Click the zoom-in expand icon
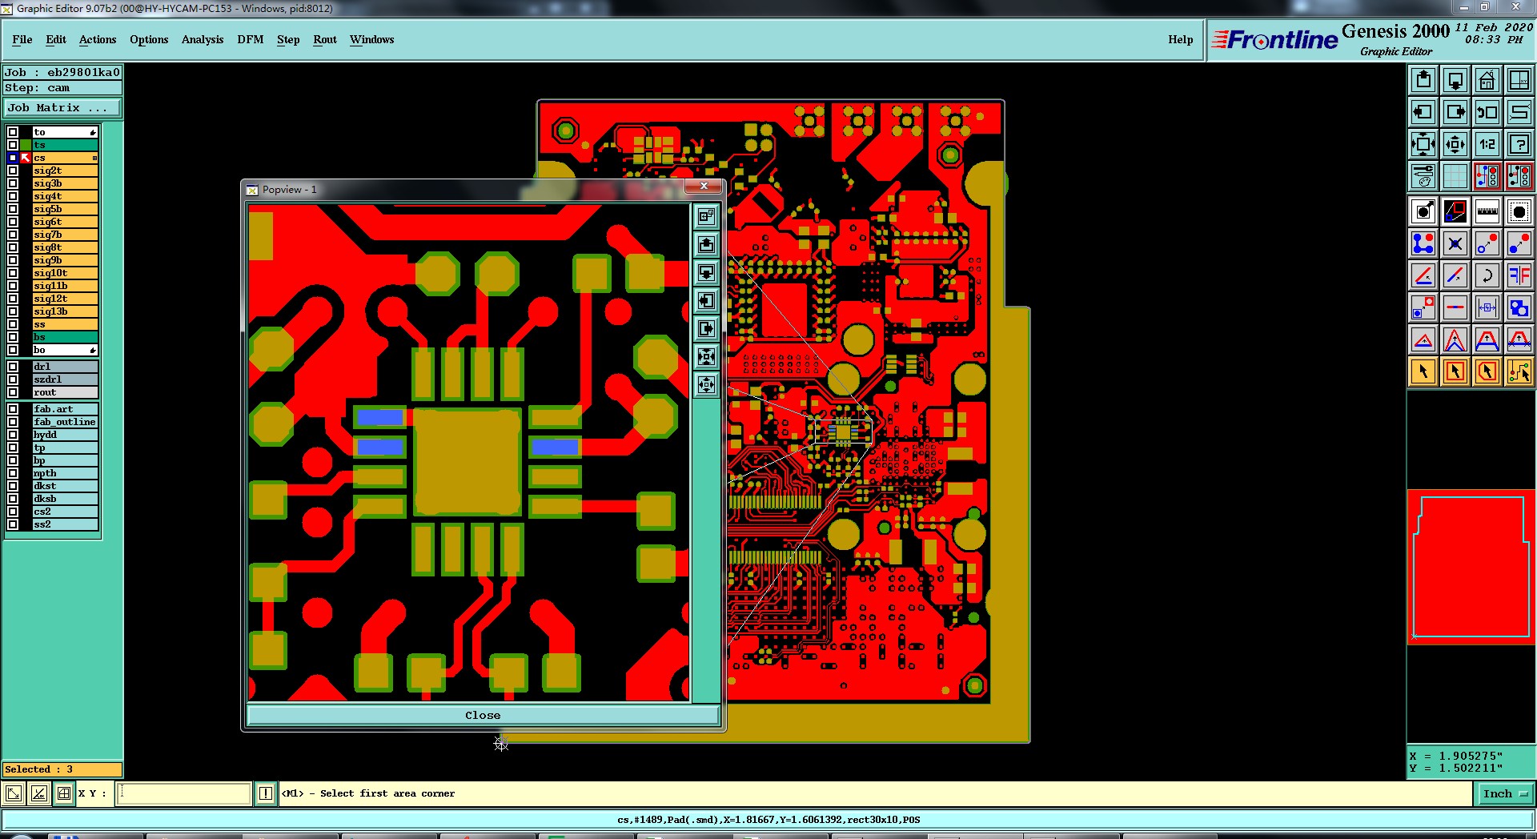The image size is (1537, 839). pos(1423,144)
